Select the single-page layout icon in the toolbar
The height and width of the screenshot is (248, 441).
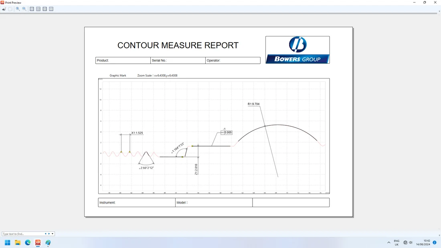[x=45, y=9]
